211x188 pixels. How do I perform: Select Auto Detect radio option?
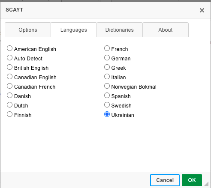click(9, 58)
